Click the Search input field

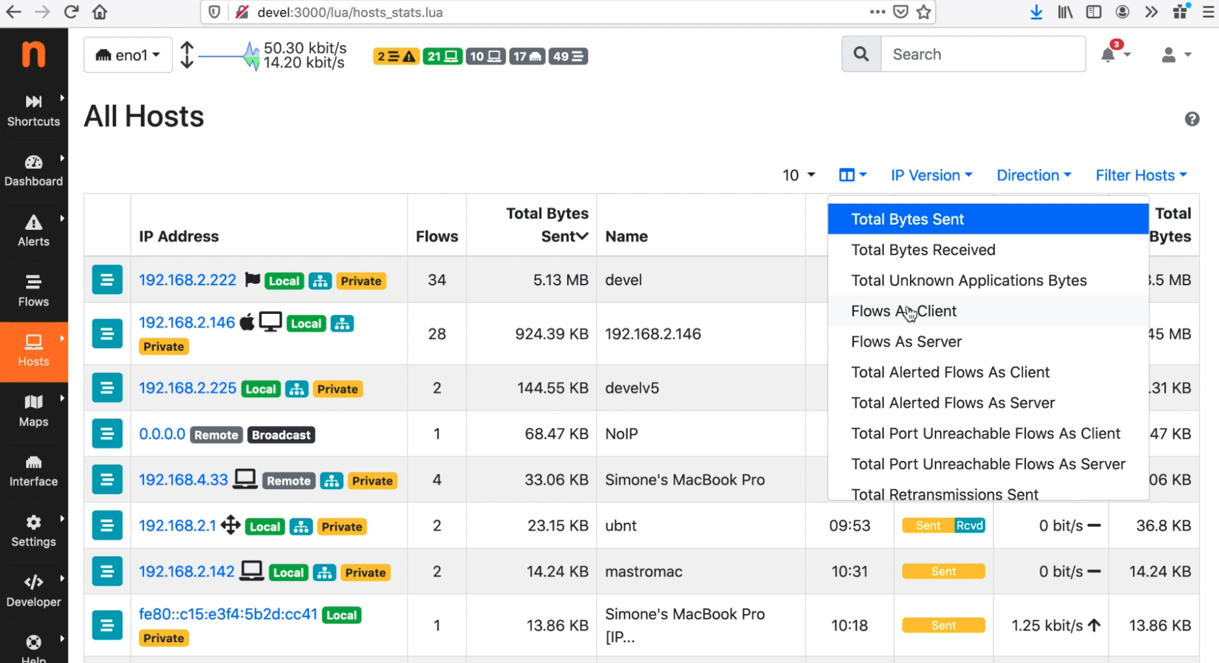tap(983, 54)
